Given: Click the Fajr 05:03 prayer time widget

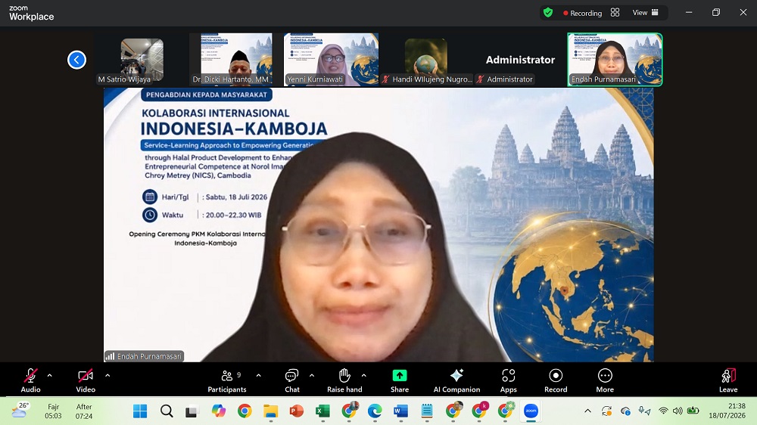Looking at the screenshot, I should (x=53, y=411).
